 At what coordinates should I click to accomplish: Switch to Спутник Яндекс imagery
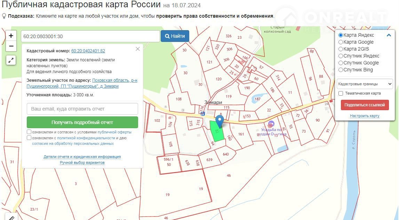tap(341, 56)
